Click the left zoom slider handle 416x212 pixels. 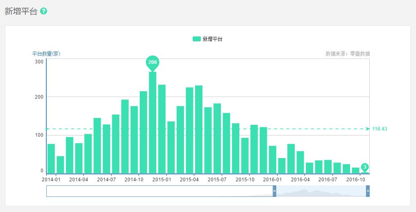275,191
